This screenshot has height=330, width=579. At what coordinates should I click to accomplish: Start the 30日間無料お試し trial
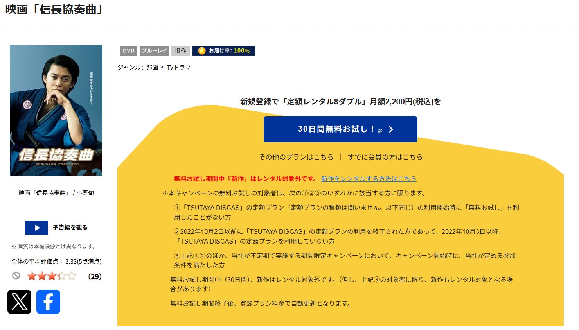pos(340,129)
